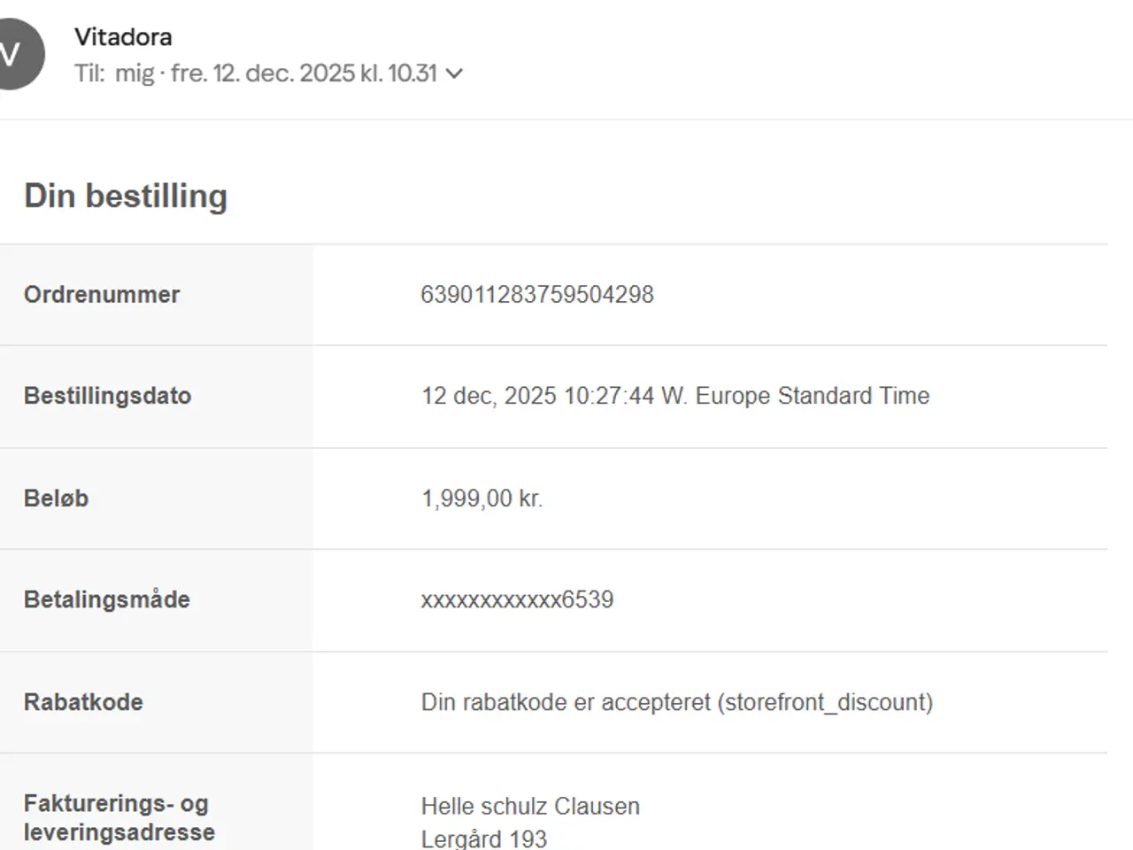Select the W. Europe Standard Time text
Screen dimensions: 1133x850
tap(796, 396)
